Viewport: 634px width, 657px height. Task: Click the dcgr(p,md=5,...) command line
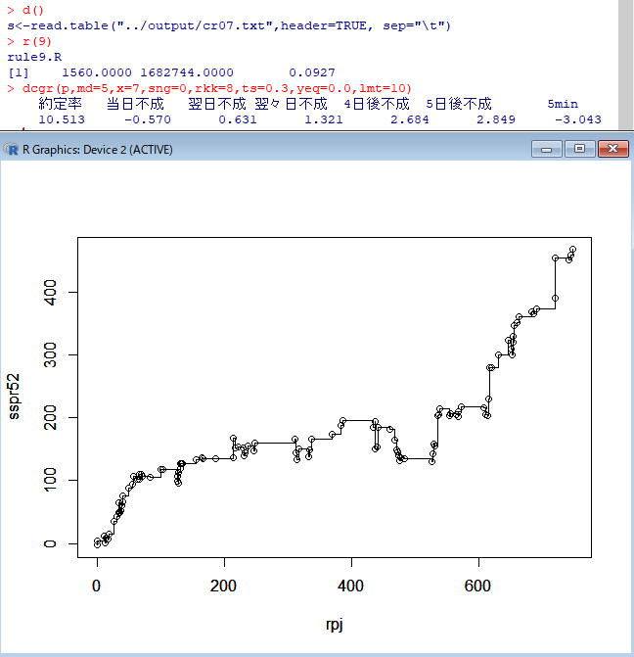pos(209,88)
